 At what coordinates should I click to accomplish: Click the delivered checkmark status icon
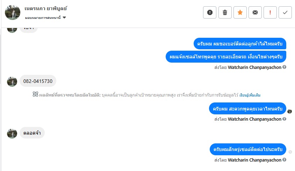[290, 152]
